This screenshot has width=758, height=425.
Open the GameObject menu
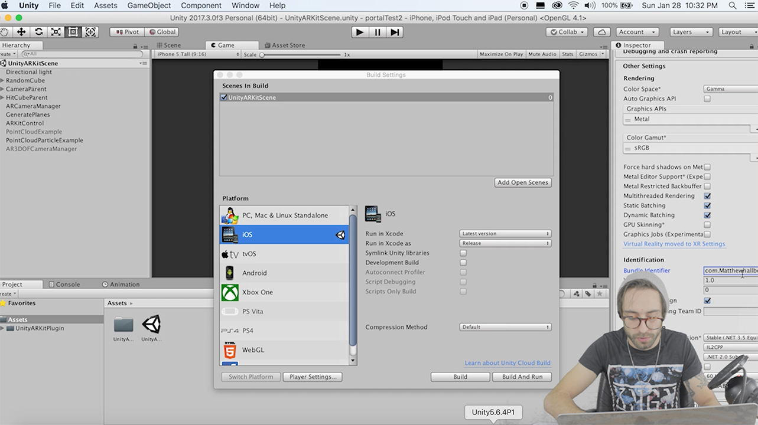(149, 5)
